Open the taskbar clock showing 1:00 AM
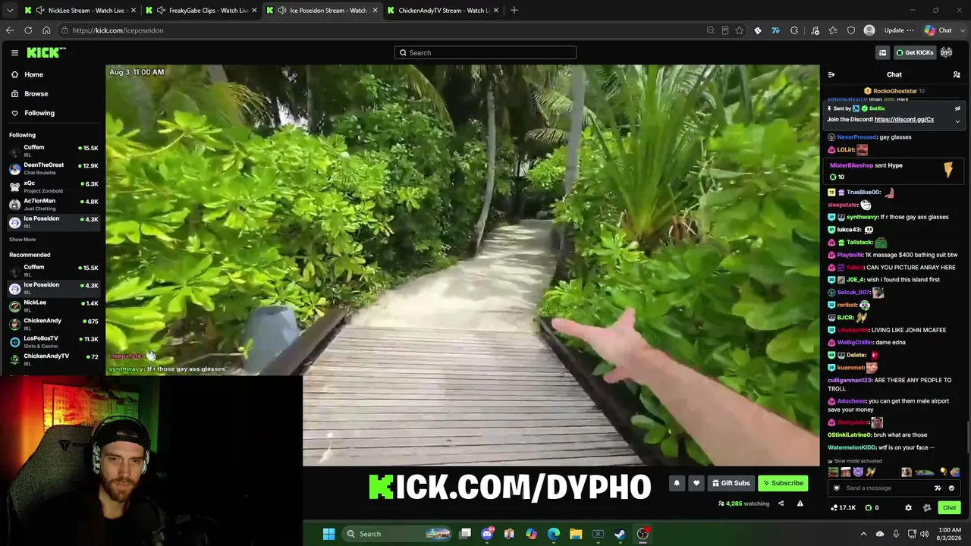Image resolution: width=971 pixels, height=546 pixels. (950, 534)
